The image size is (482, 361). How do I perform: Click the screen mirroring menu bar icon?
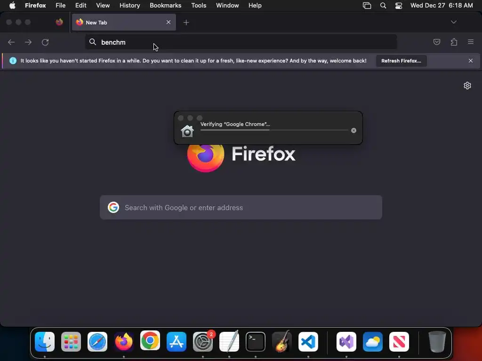pyautogui.click(x=367, y=6)
